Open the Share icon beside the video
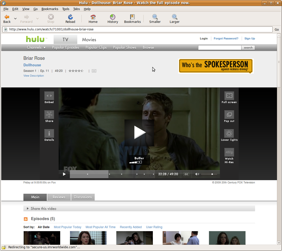This screenshot has width=282, height=251. click(x=49, y=115)
